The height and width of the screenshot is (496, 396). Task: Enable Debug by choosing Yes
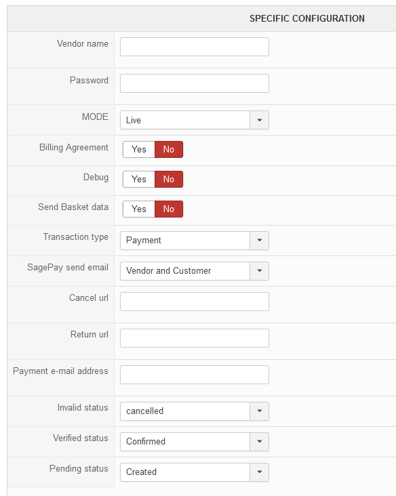tap(139, 179)
